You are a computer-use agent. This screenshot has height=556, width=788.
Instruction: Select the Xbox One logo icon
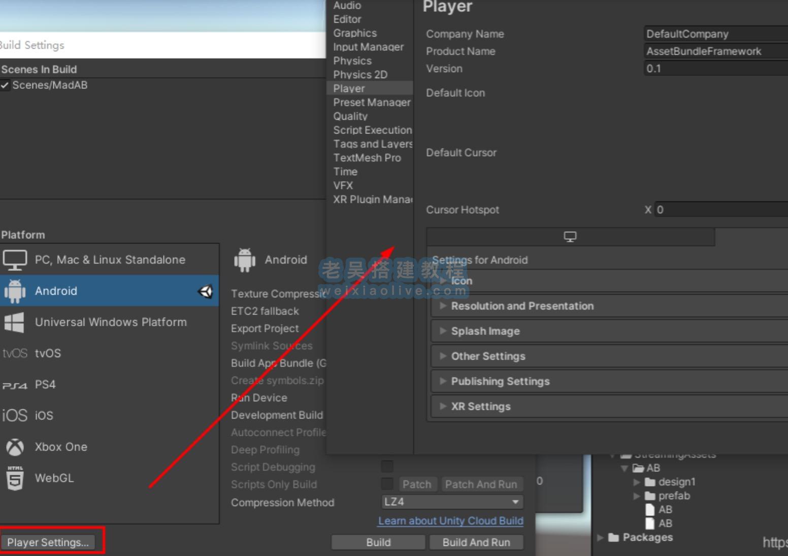(x=15, y=447)
